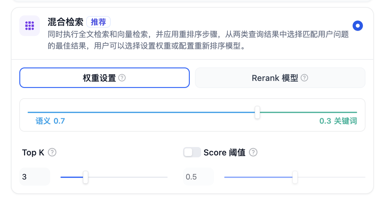Click the purple dotted-grid retrieval method icon
388x210 pixels.
pyautogui.click(x=29, y=26)
